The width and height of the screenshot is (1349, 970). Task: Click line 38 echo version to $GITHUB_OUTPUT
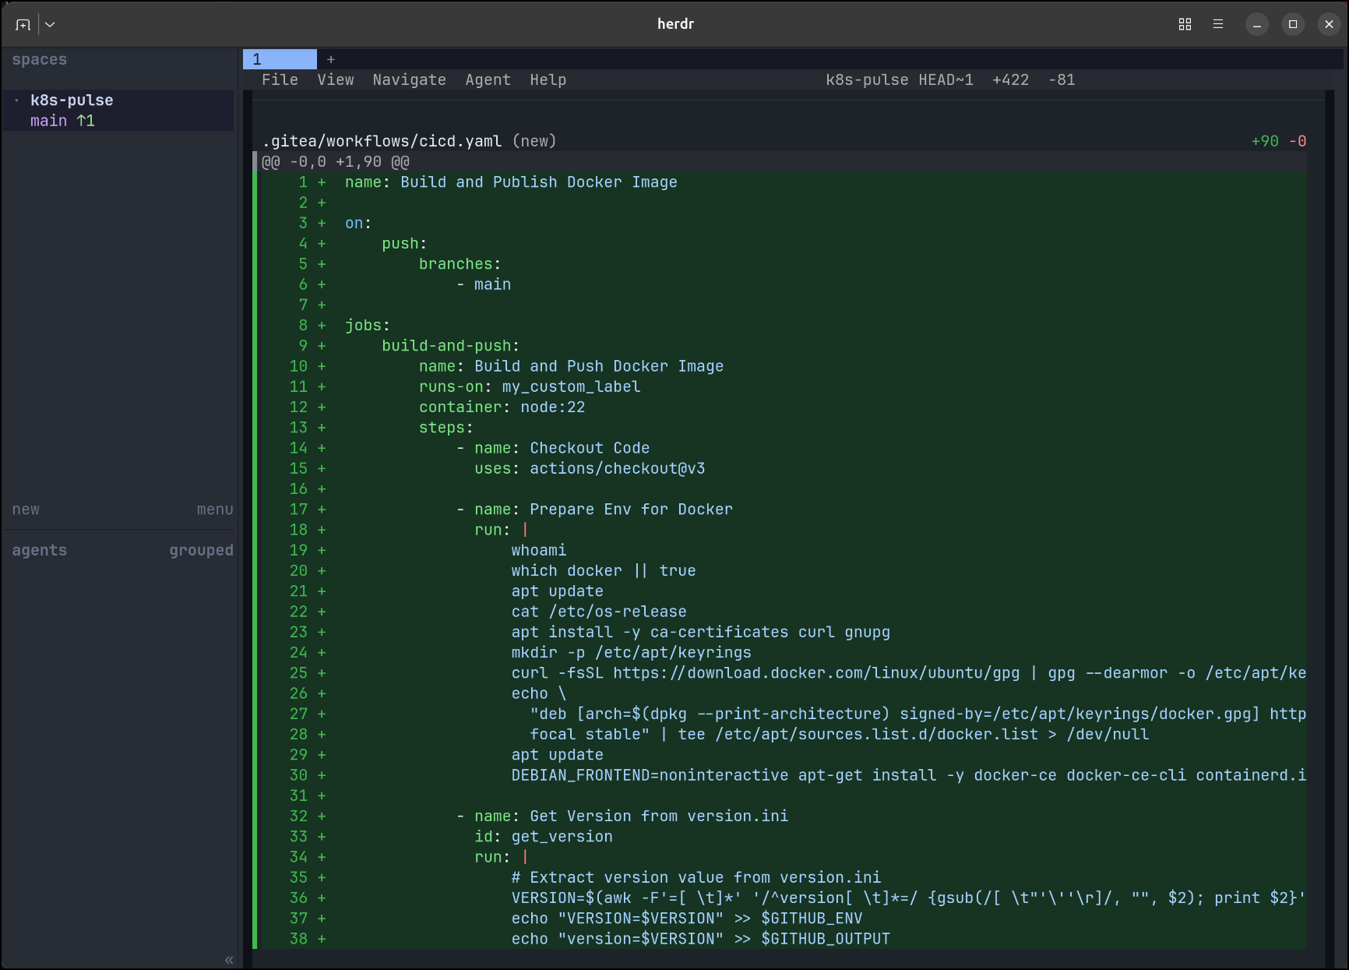(700, 939)
